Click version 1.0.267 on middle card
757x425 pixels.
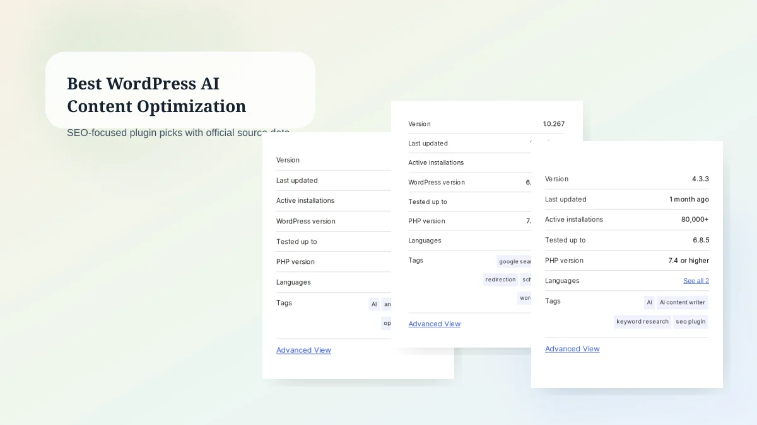pyautogui.click(x=554, y=123)
